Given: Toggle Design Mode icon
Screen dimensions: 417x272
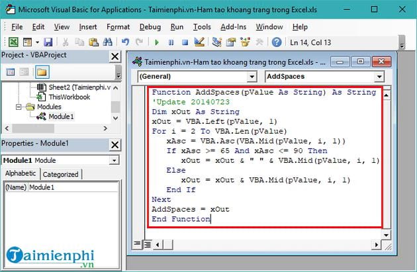Looking at the screenshot, I should pos(199,42).
